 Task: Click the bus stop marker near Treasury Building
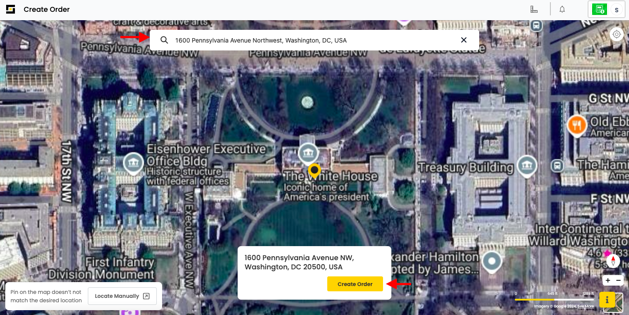click(557, 166)
